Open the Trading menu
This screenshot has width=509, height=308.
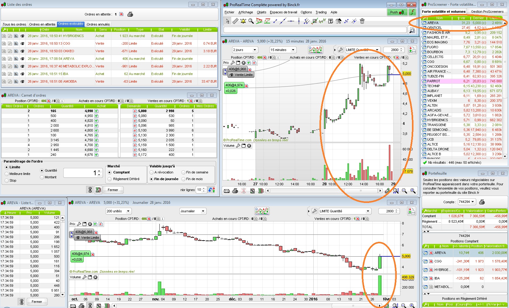click(321, 12)
